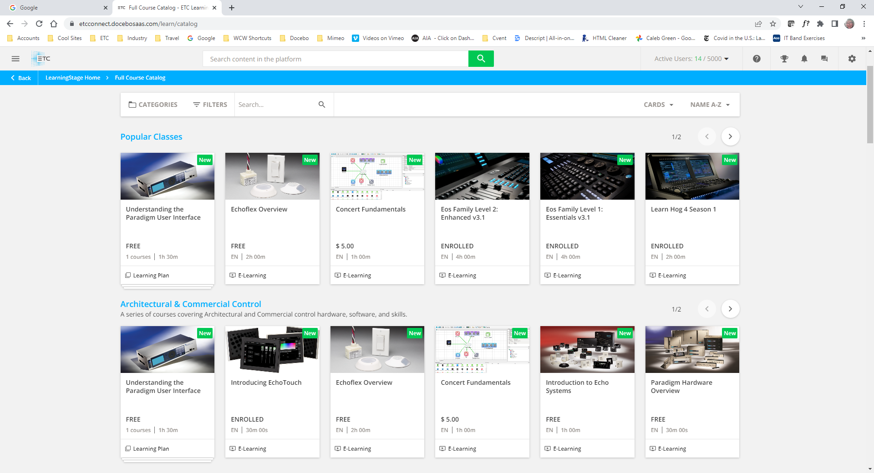Click the catalog search magnifier icon
Screen dimensions: 874x473
[322, 105]
